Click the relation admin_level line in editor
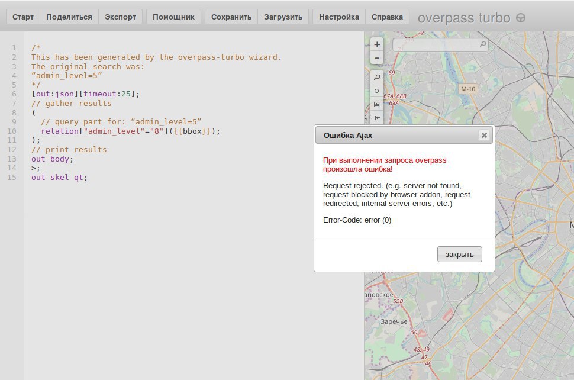Screen dimensions: 574x380 click(130, 131)
